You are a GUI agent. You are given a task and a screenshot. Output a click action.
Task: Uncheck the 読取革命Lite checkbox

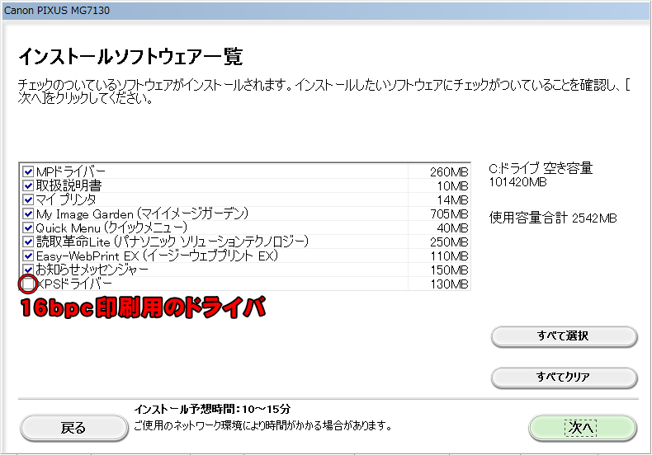coord(28,242)
